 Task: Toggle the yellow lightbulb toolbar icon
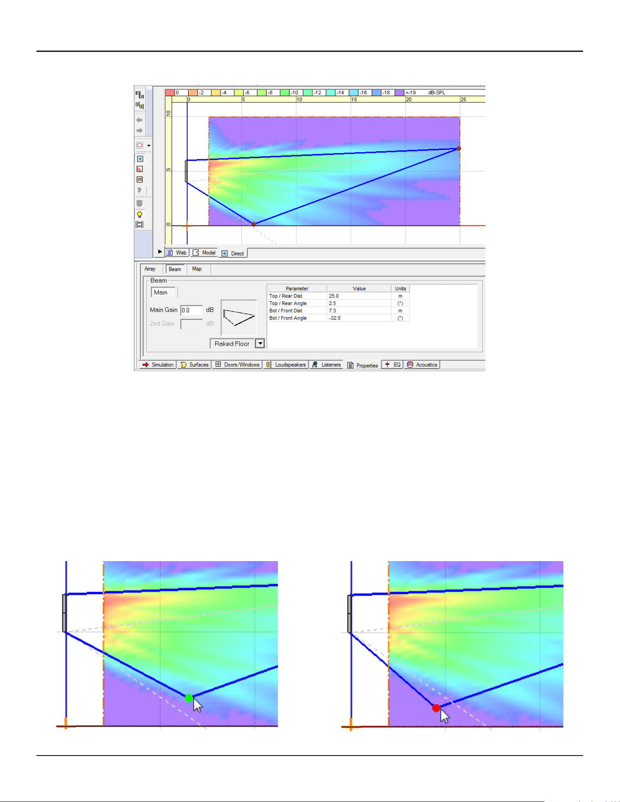pyautogui.click(x=140, y=215)
